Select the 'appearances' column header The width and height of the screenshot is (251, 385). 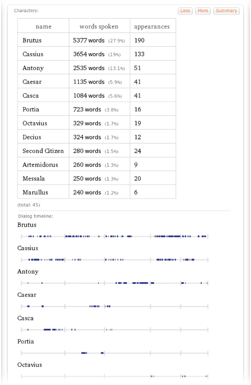click(x=153, y=27)
